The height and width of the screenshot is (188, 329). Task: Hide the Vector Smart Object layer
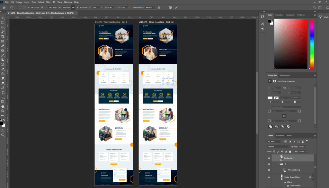coord(269,177)
